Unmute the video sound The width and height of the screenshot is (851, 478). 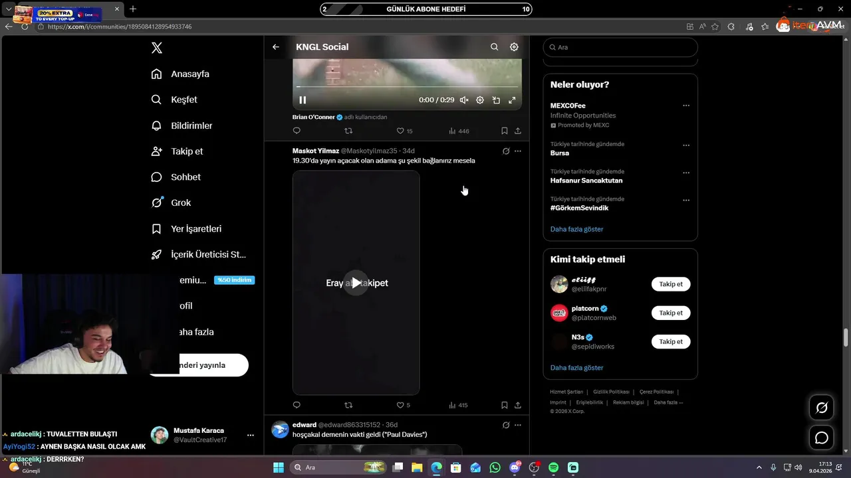[x=464, y=100]
